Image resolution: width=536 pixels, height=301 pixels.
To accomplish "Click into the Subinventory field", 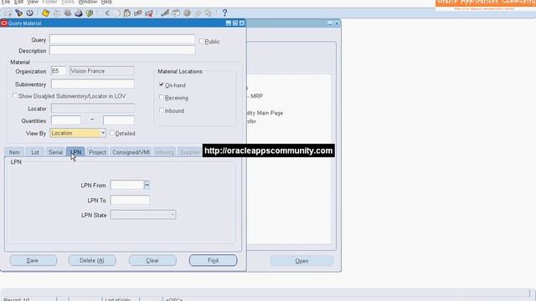I will pos(93,84).
